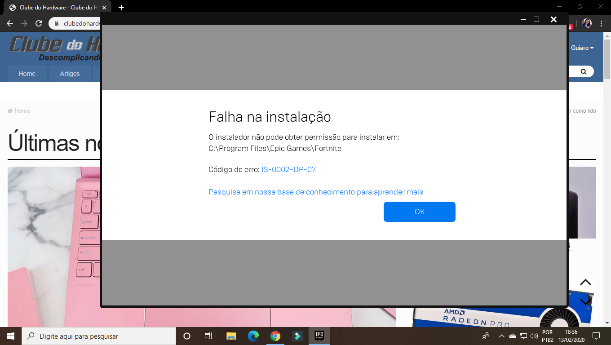The width and height of the screenshot is (611, 345).
Task: Open error code IS-0002-DP-07 link
Action: pyautogui.click(x=288, y=170)
